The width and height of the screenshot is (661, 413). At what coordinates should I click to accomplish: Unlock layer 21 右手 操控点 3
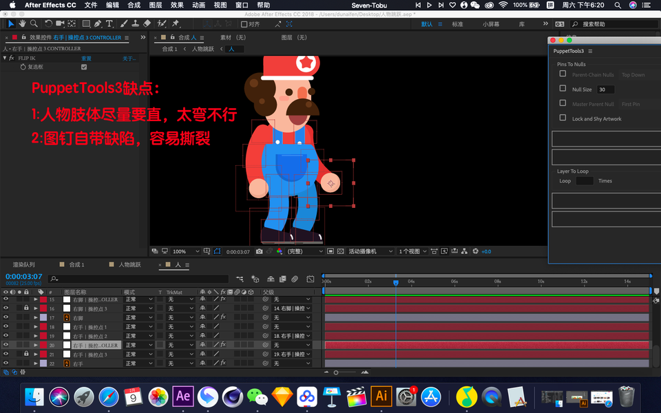[26, 354]
